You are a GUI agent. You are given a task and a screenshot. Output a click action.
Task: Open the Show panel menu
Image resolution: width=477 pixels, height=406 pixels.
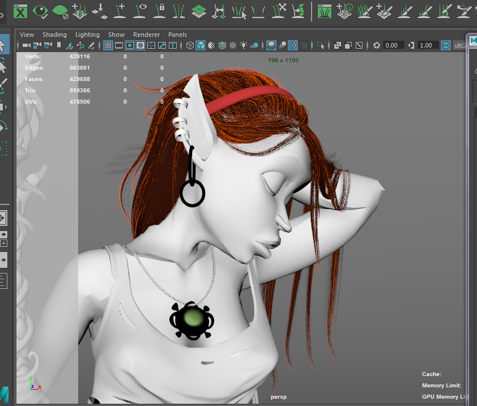coord(116,35)
